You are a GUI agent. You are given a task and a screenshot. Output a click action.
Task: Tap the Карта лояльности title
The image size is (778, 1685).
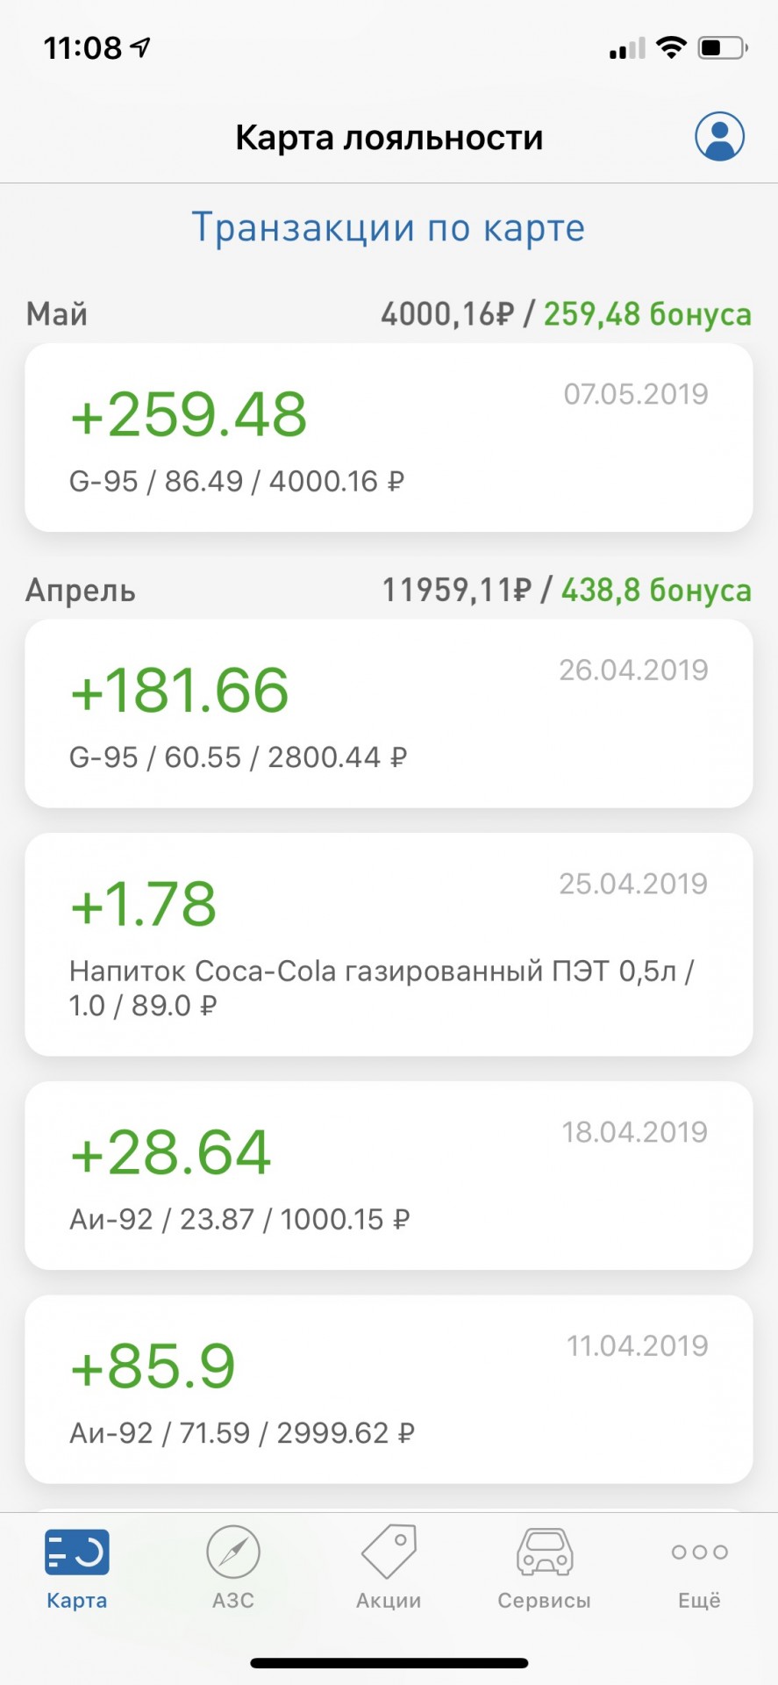(389, 138)
